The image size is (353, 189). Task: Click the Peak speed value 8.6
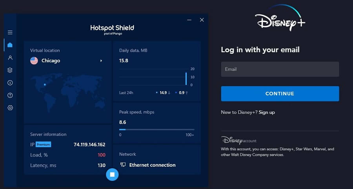pyautogui.click(x=123, y=122)
